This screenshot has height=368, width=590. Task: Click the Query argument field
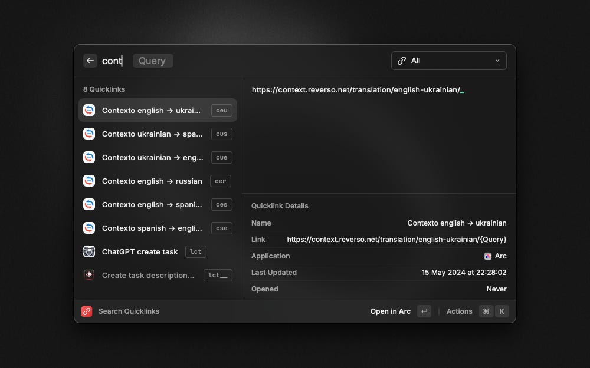coord(153,61)
